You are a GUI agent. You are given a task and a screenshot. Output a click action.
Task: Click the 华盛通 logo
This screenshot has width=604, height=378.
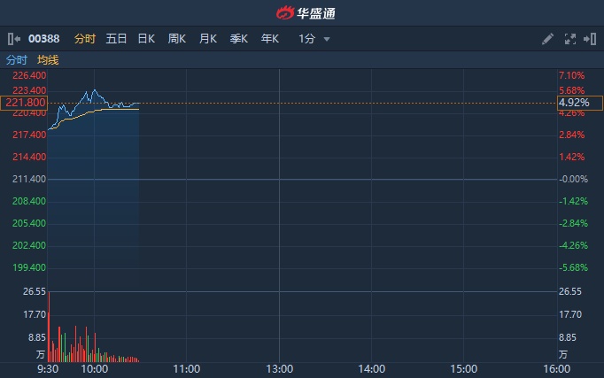point(302,13)
